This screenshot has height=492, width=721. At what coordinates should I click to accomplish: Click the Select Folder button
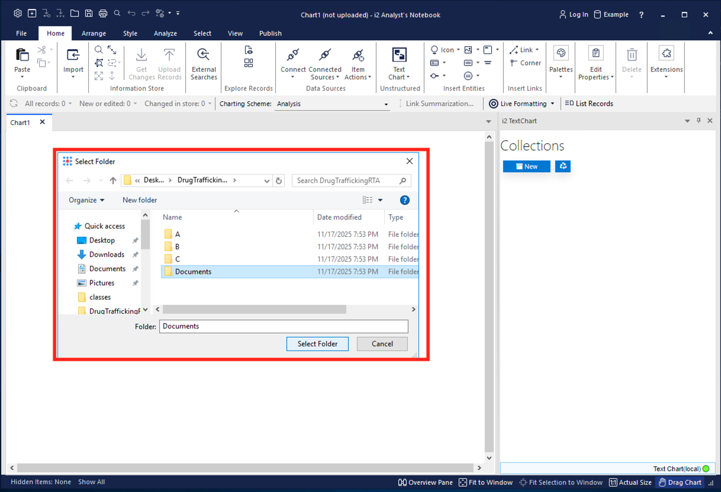click(317, 344)
